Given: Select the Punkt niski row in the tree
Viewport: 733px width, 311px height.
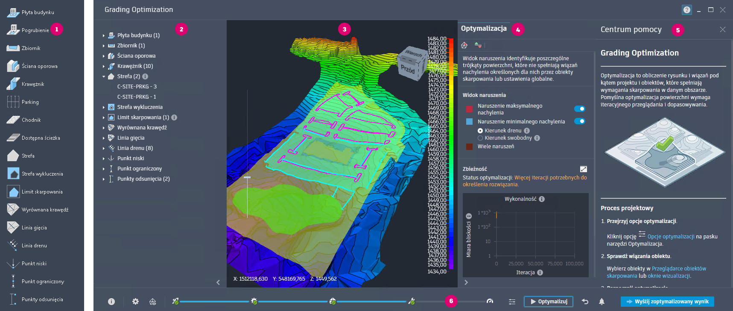Looking at the screenshot, I should [x=131, y=158].
